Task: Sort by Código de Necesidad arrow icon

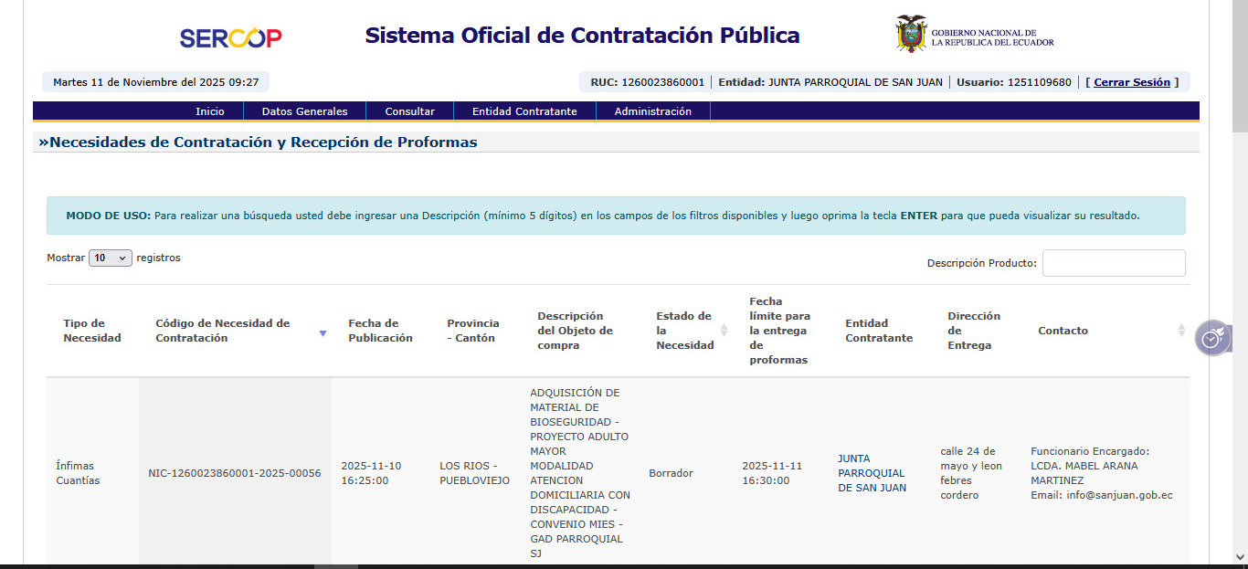Action: pyautogui.click(x=323, y=333)
